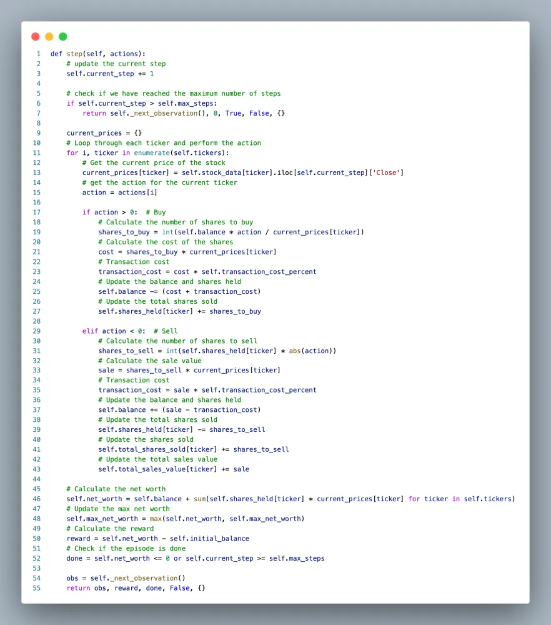Viewport: 551px width, 625px height.
Task: Click the 'self.net_worth = self.balance + sum(' line
Action: pyautogui.click(x=290, y=499)
